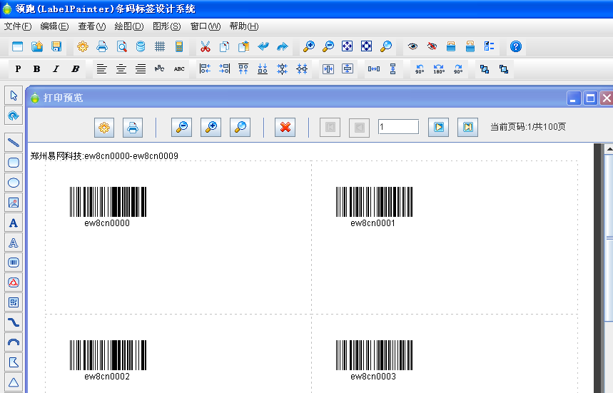Select the outlined text A tool
This screenshot has width=613, height=393.
14,243
